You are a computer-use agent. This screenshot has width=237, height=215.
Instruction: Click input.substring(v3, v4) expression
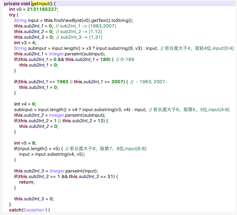coord(106,110)
